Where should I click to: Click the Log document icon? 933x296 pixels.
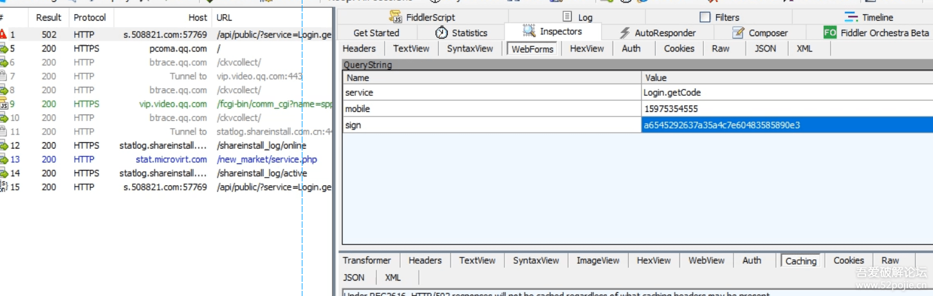(567, 17)
